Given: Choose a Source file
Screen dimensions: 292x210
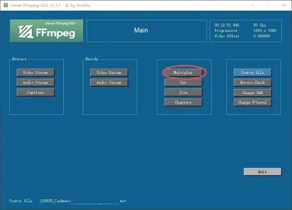Looking at the screenshot, I should pos(253,73).
